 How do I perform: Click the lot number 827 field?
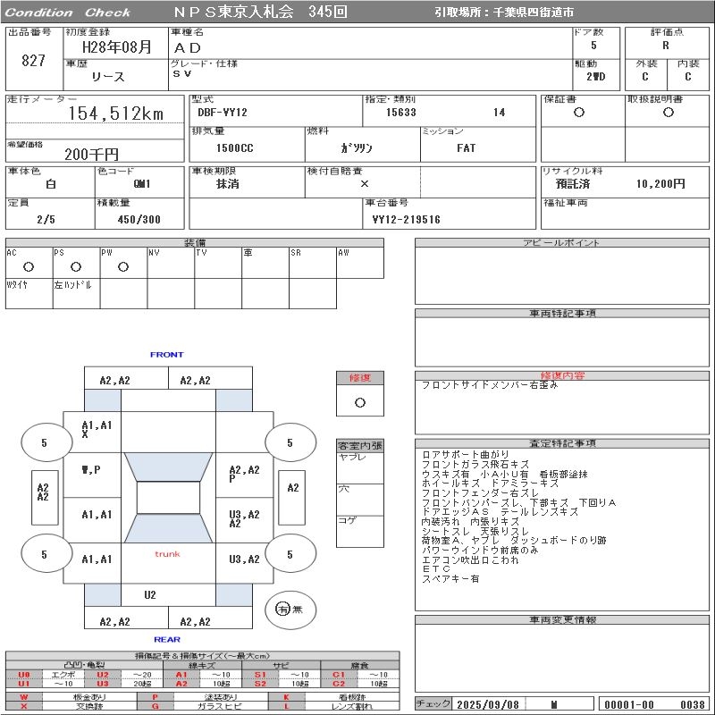pos(33,61)
